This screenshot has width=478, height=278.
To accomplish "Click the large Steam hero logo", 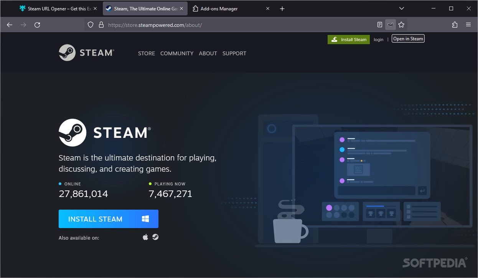I will [x=105, y=132].
